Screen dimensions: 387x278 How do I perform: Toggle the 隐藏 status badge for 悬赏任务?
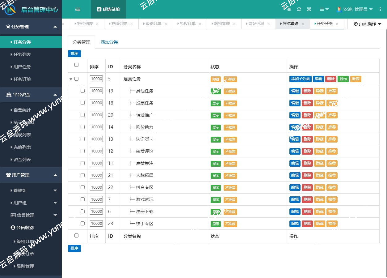(216, 79)
